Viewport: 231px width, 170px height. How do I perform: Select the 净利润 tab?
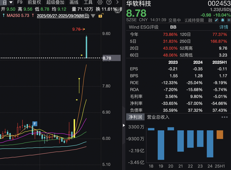(x=135, y=117)
